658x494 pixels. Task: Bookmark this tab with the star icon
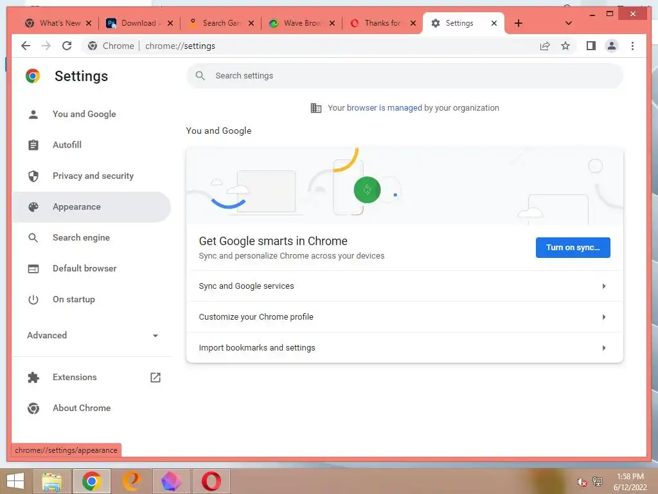[x=565, y=46]
